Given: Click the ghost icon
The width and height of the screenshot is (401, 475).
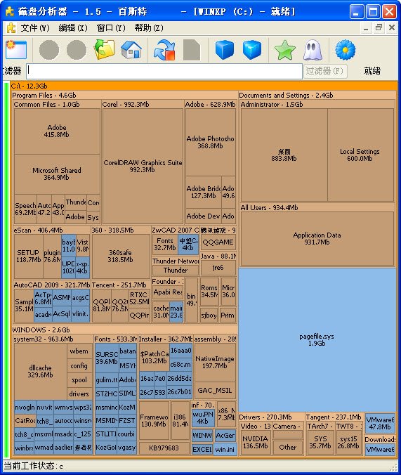Looking at the screenshot, I should 313,50.
